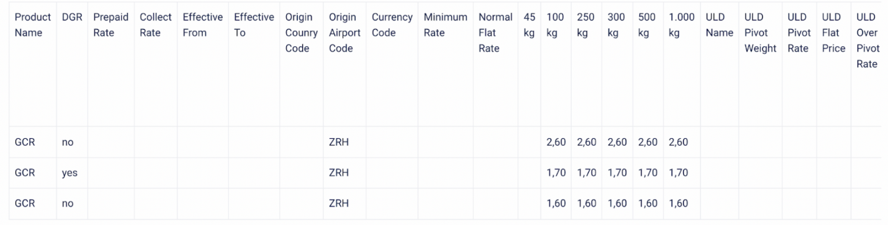Select the 1,60 value under 1.000 kg
This screenshot has width=888, height=225.
pos(678,203)
